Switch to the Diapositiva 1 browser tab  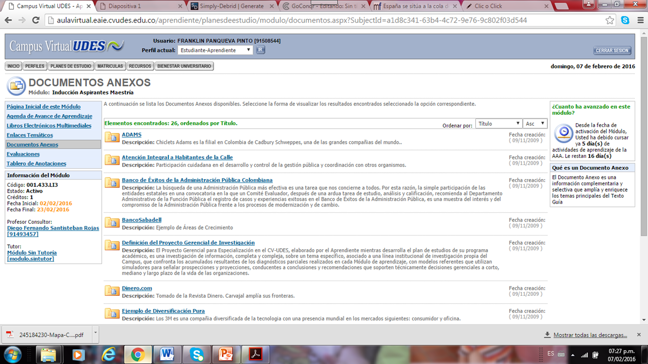point(139,6)
